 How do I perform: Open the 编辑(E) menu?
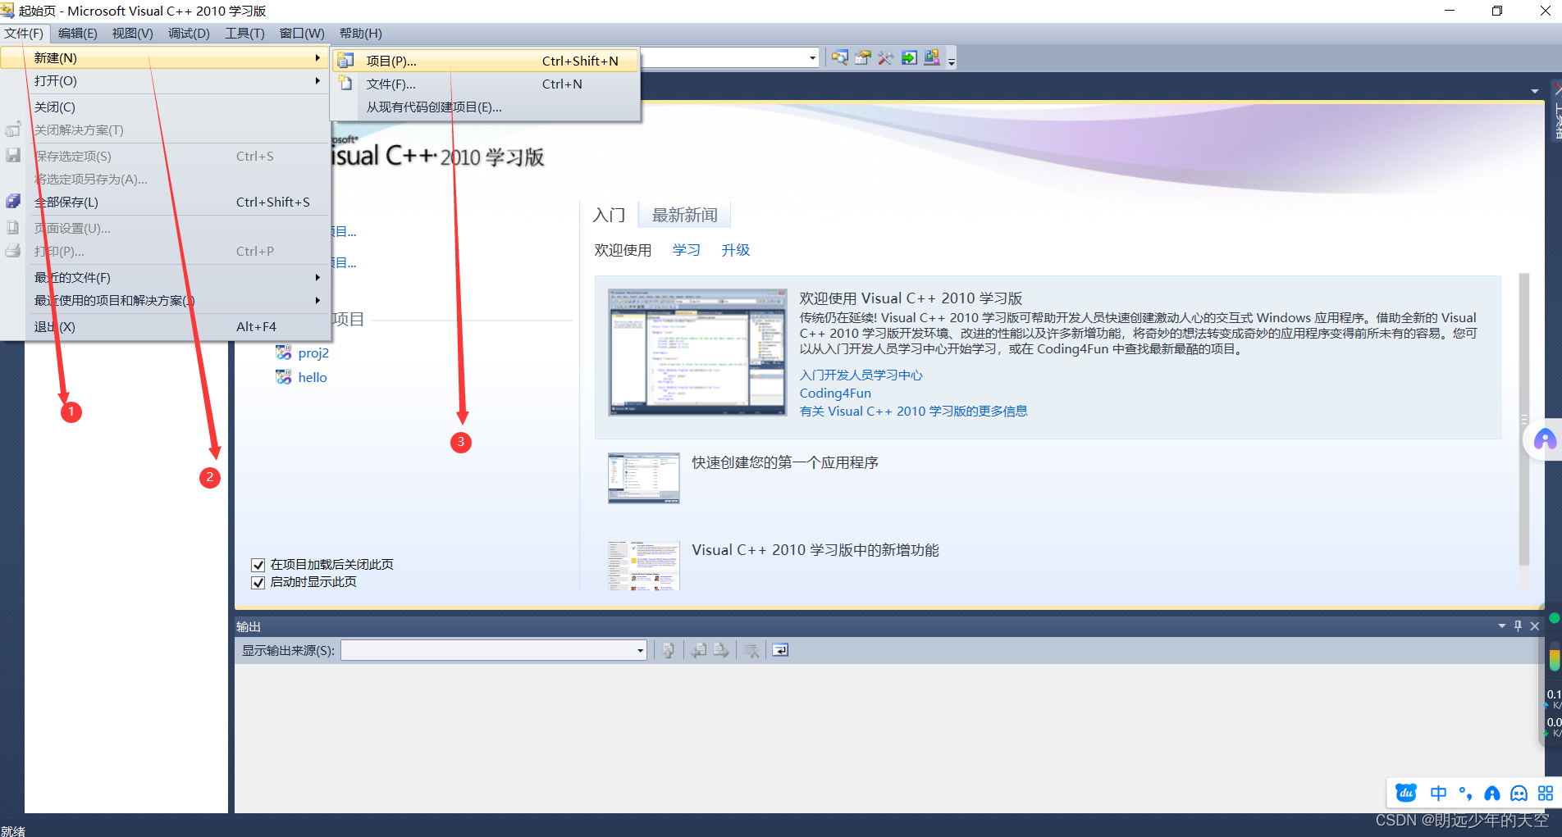point(77,33)
